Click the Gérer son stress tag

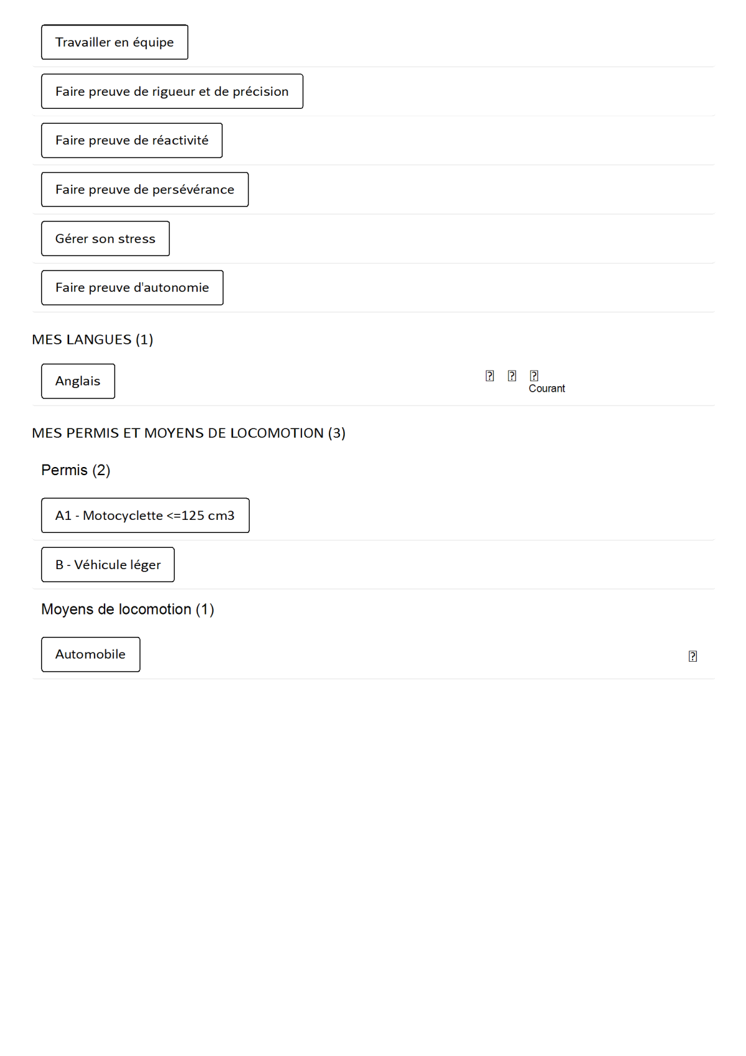105,239
